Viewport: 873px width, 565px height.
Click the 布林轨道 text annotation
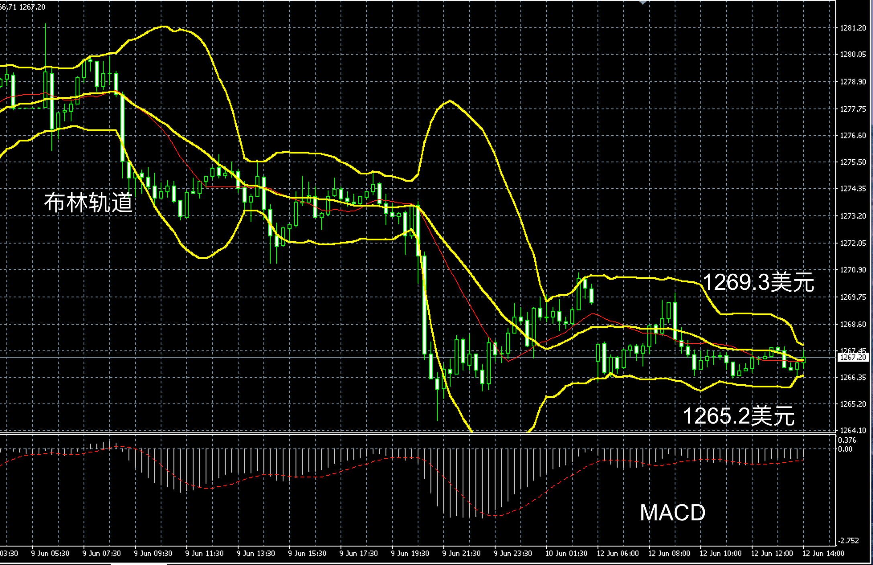[88, 203]
